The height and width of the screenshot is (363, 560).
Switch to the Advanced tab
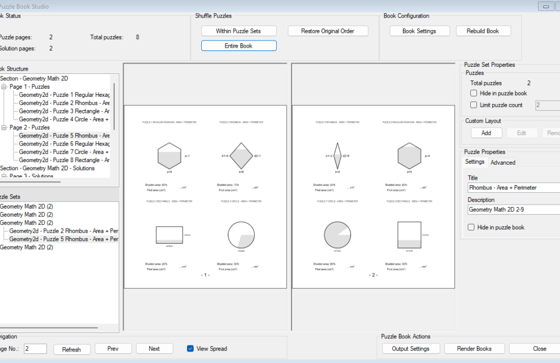[x=503, y=163]
